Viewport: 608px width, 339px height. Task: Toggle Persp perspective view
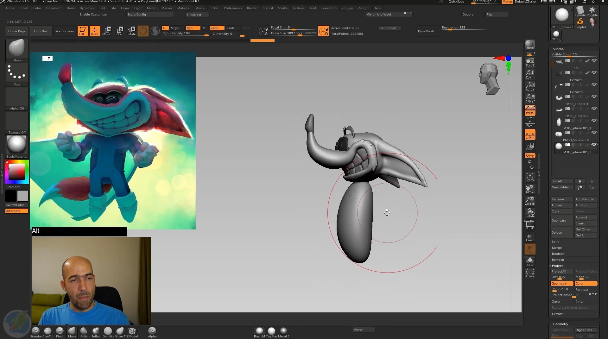tap(530, 110)
